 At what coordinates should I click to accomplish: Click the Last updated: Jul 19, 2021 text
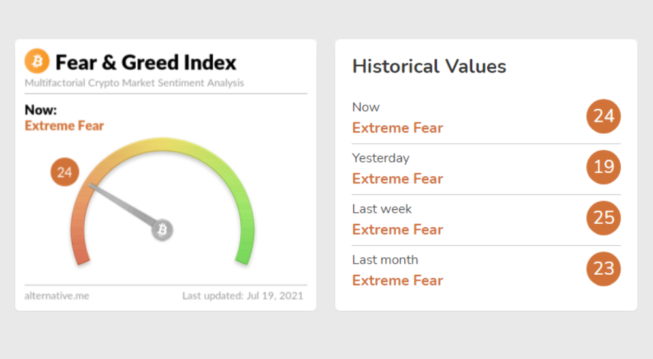243,296
